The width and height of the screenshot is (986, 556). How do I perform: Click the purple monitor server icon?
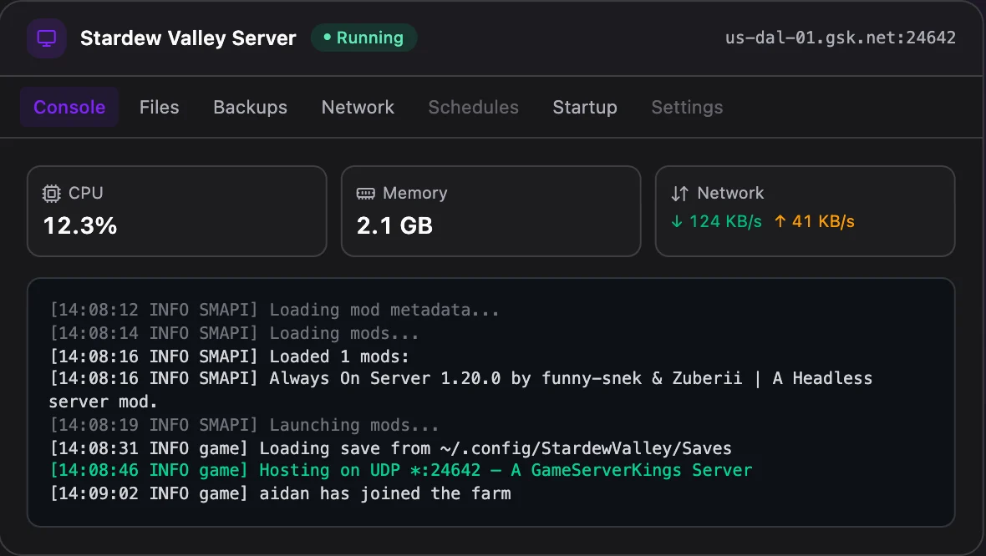(47, 38)
